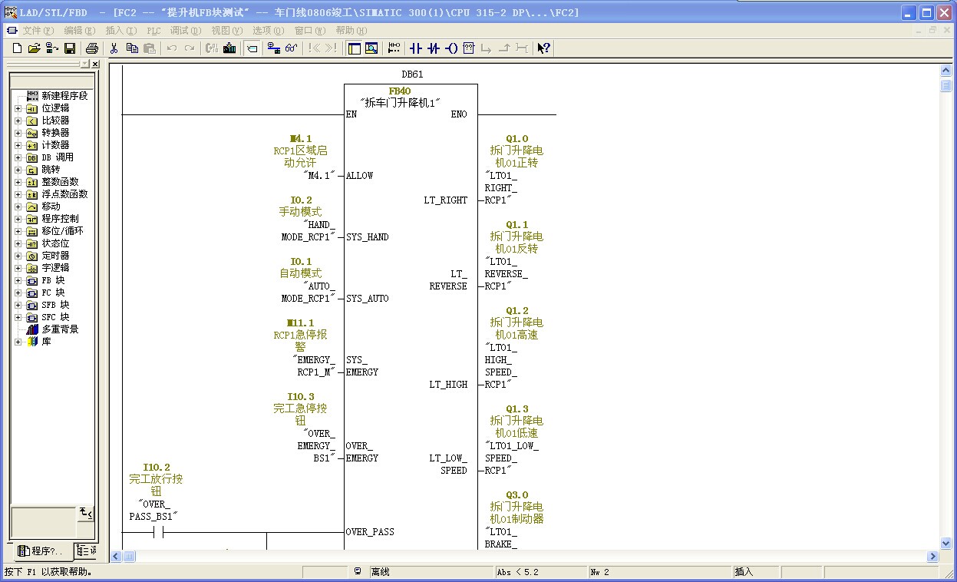Click the network connection toolbar icon

pyautogui.click(x=273, y=48)
